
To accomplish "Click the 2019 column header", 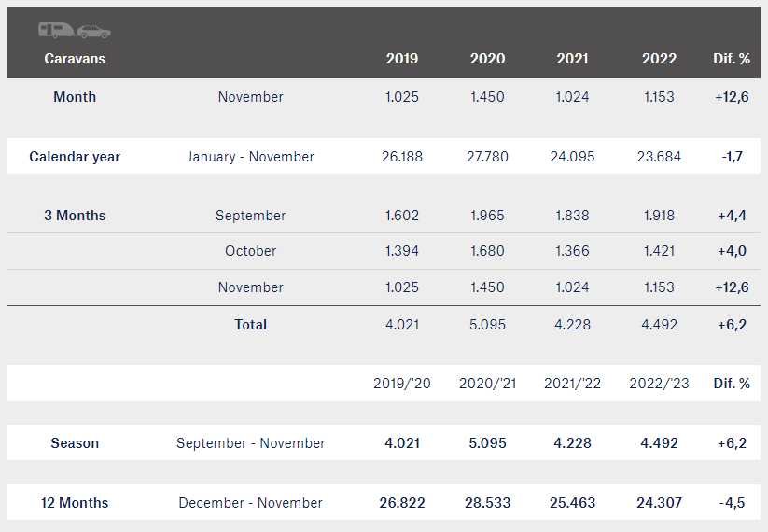I will click(x=402, y=59).
